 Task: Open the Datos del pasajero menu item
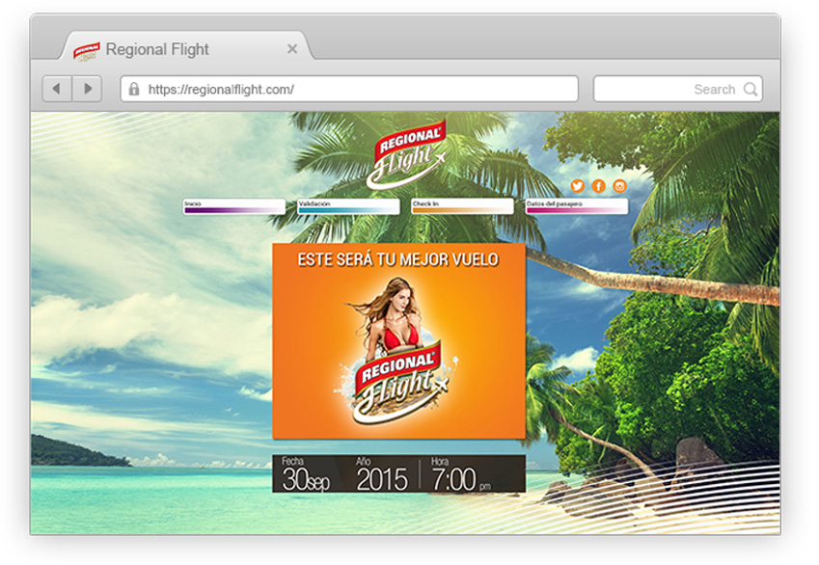(576, 206)
